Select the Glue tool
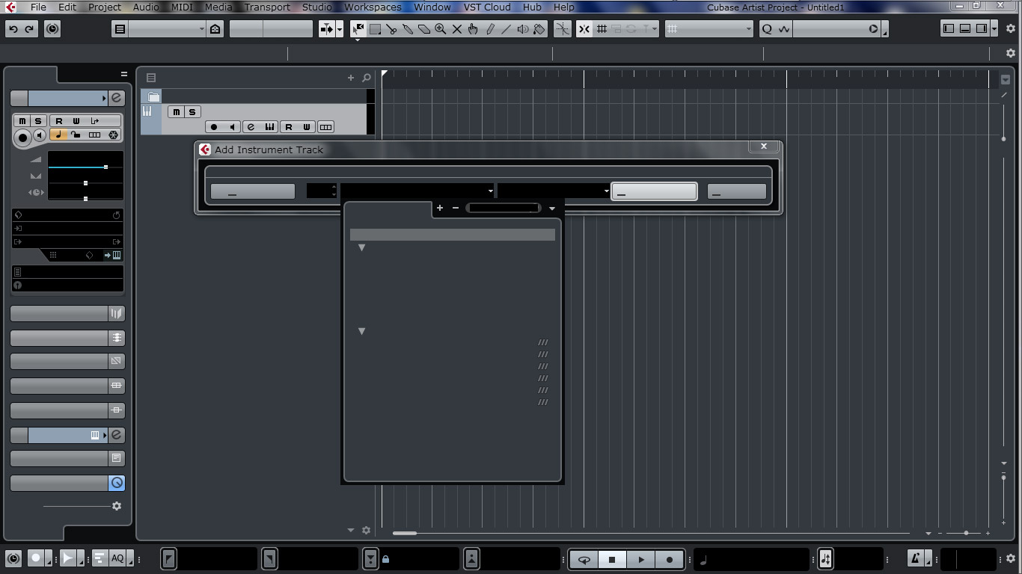The width and height of the screenshot is (1022, 574). coord(408,29)
